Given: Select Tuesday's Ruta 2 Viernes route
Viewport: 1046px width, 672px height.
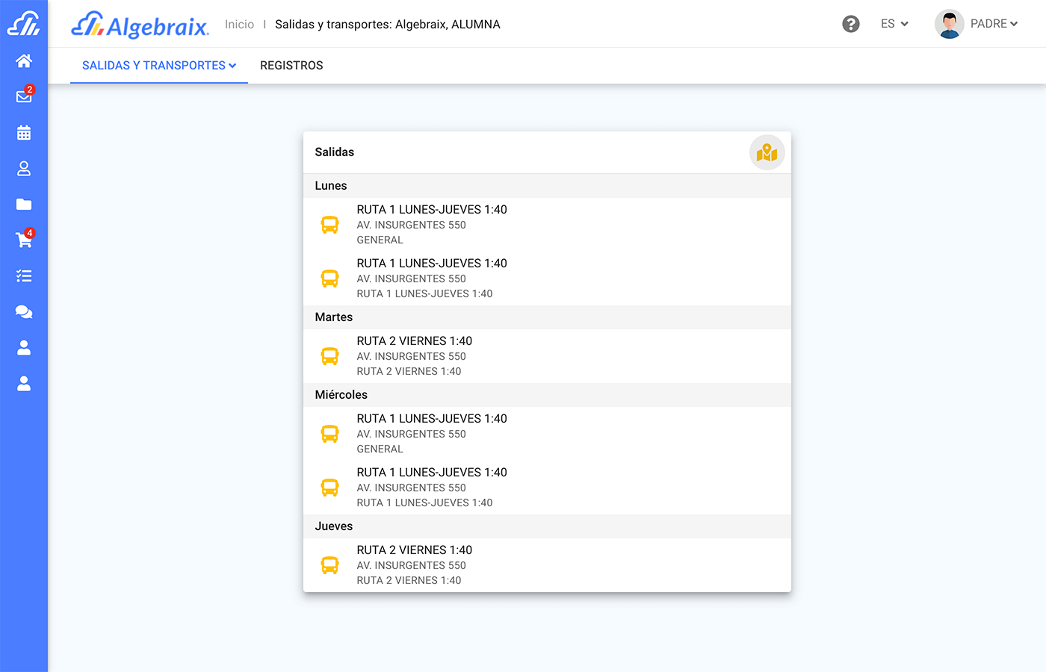Looking at the screenshot, I should tap(415, 355).
